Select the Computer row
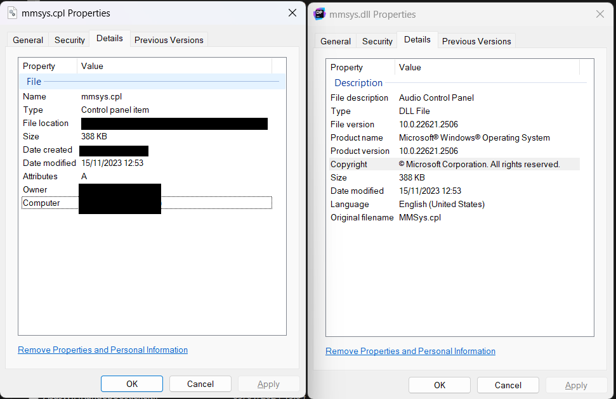This screenshot has width=616, height=399. coord(147,203)
